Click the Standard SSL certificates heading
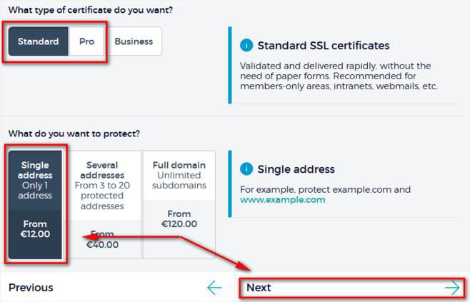The width and height of the screenshot is (470, 302). point(323,46)
